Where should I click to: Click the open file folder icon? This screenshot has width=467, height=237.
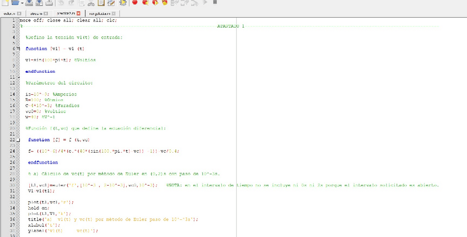15,3
